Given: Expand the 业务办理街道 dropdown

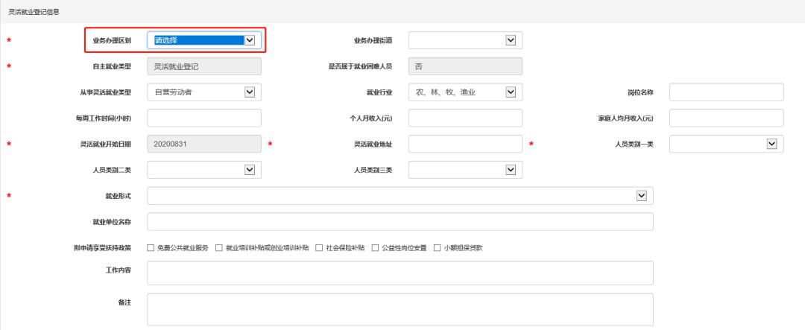Looking at the screenshot, I should pos(465,41).
